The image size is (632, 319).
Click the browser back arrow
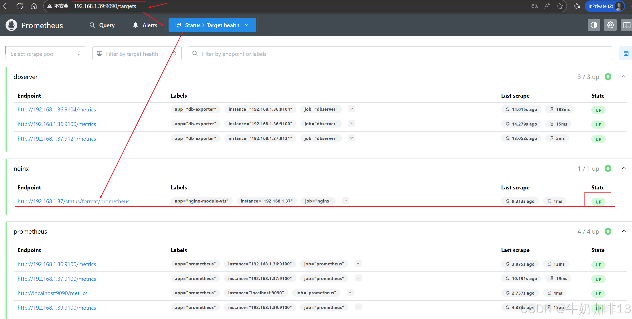(x=6, y=6)
